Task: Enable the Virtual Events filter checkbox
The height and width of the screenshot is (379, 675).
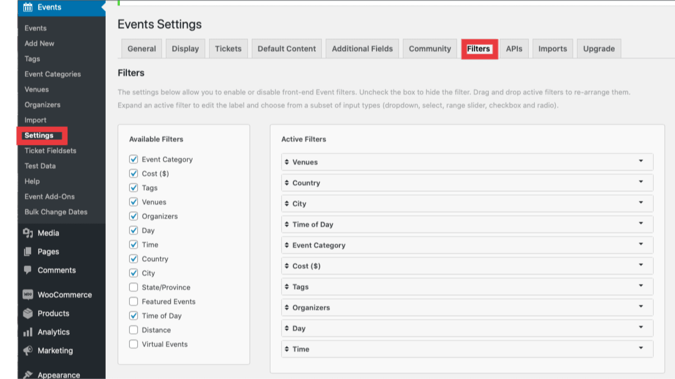Action: pyautogui.click(x=134, y=344)
